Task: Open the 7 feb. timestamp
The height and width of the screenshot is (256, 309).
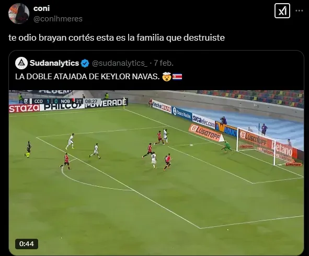Action: point(164,63)
